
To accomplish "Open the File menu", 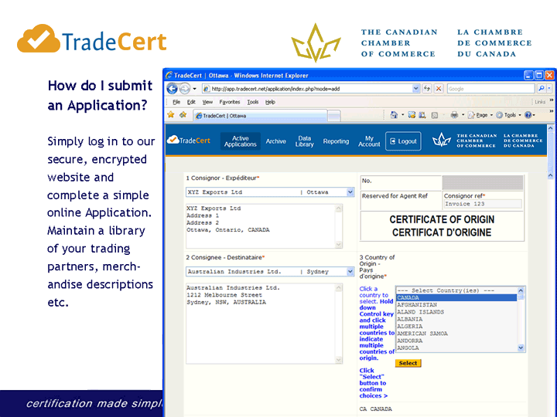I will 176,102.
